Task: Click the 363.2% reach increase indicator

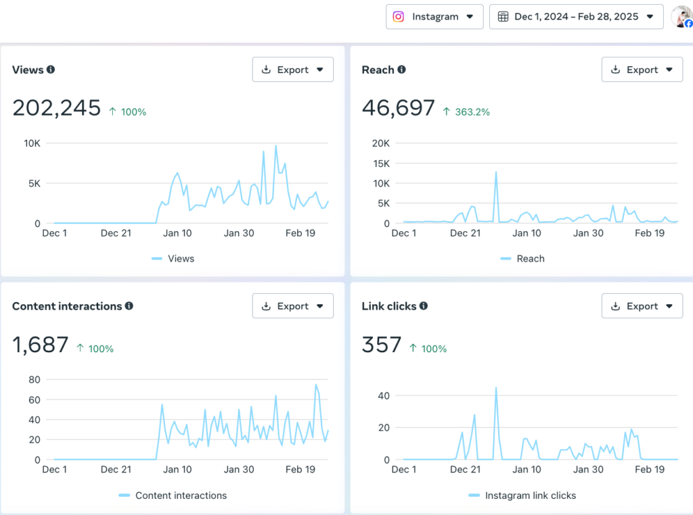Action: click(466, 112)
